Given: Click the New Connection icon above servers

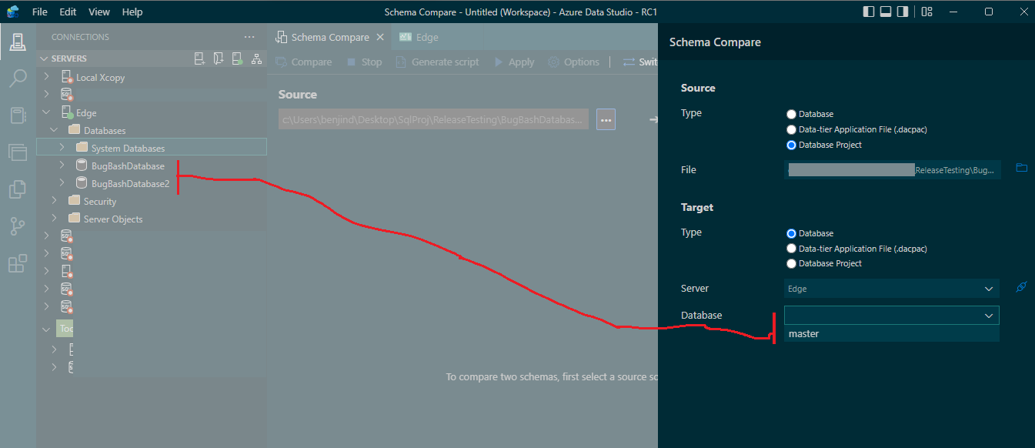Looking at the screenshot, I should [199, 58].
